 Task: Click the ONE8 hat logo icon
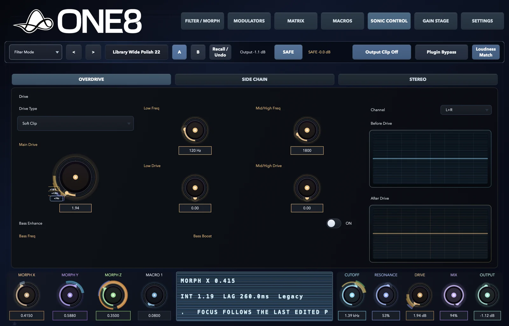tap(33, 21)
